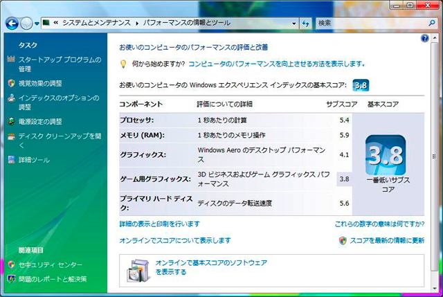Click the vertical scrollbar thumb
Viewport: 443px width, 297px height.
[x=434, y=157]
